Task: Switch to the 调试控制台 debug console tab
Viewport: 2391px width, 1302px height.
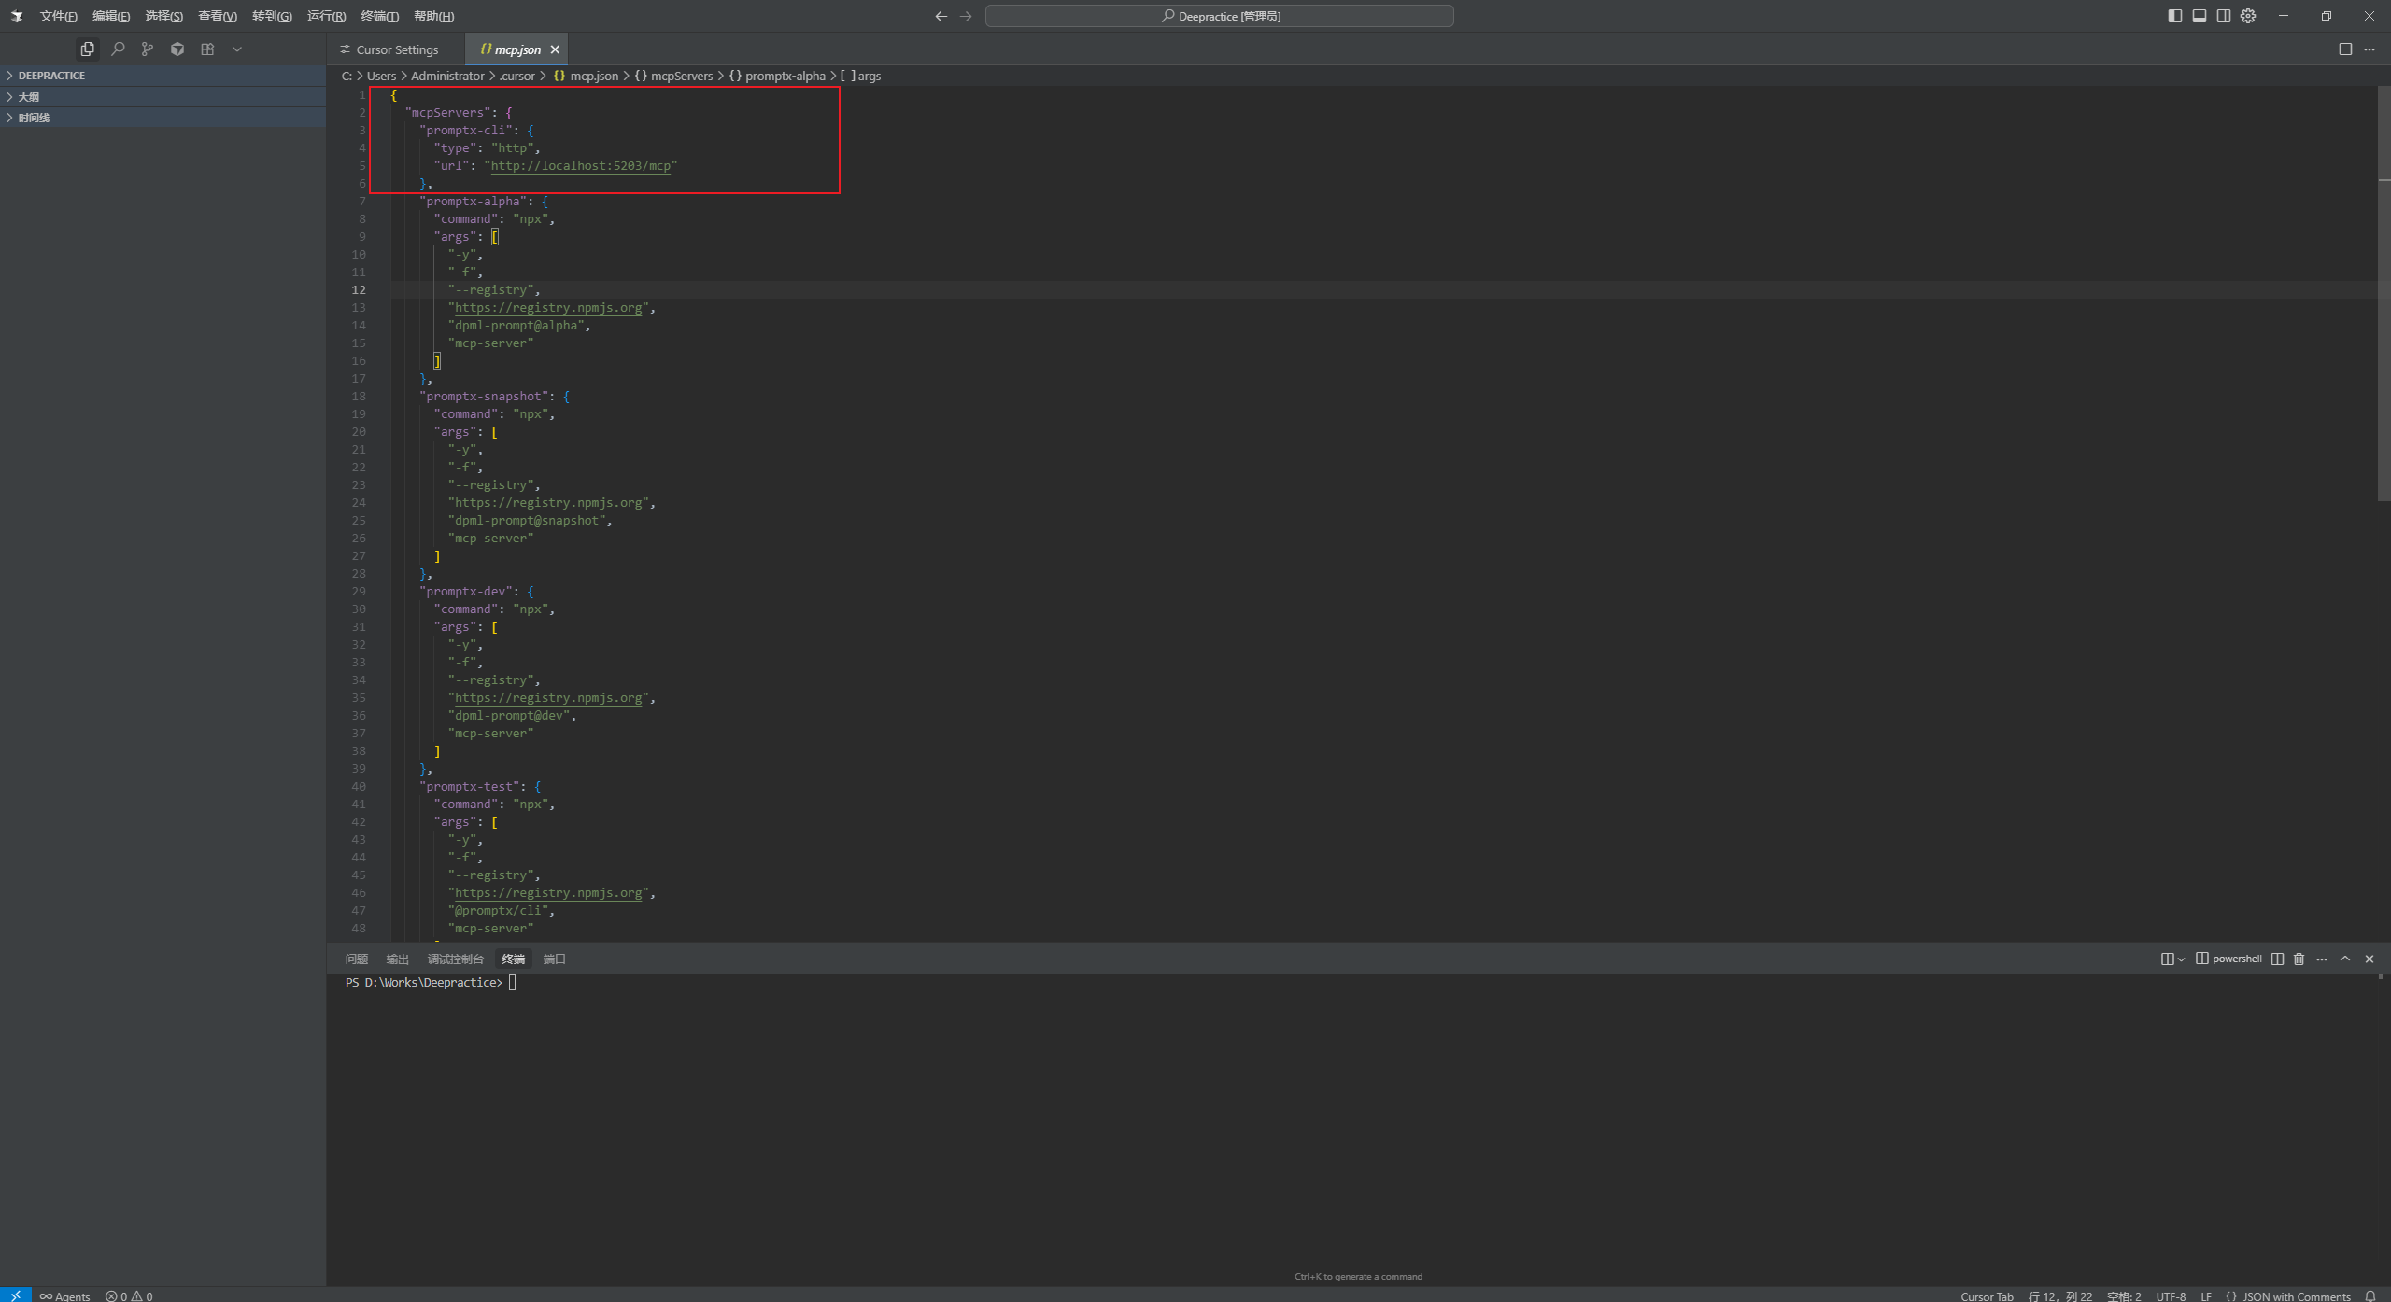Action: (455, 959)
